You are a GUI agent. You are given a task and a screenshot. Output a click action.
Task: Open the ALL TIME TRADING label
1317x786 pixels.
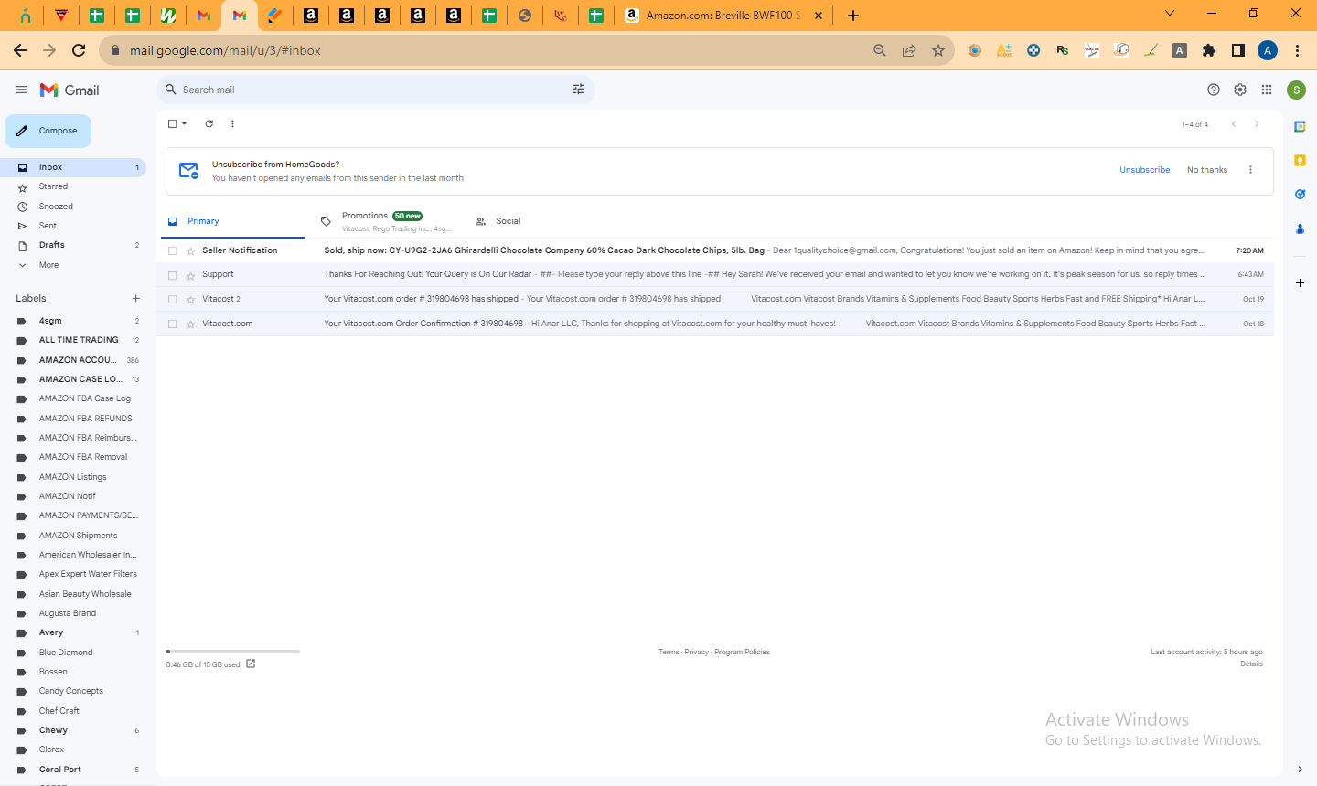79,340
